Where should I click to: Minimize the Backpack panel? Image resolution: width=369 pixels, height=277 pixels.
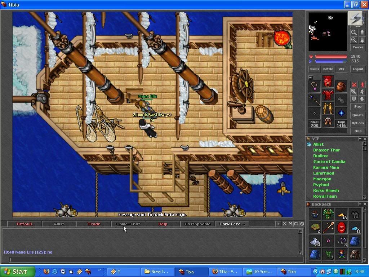[x=360, y=204]
